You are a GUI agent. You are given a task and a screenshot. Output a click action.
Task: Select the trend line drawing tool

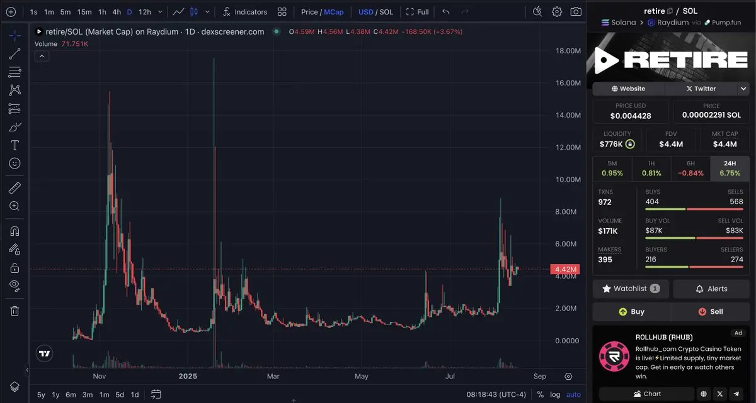coord(14,53)
